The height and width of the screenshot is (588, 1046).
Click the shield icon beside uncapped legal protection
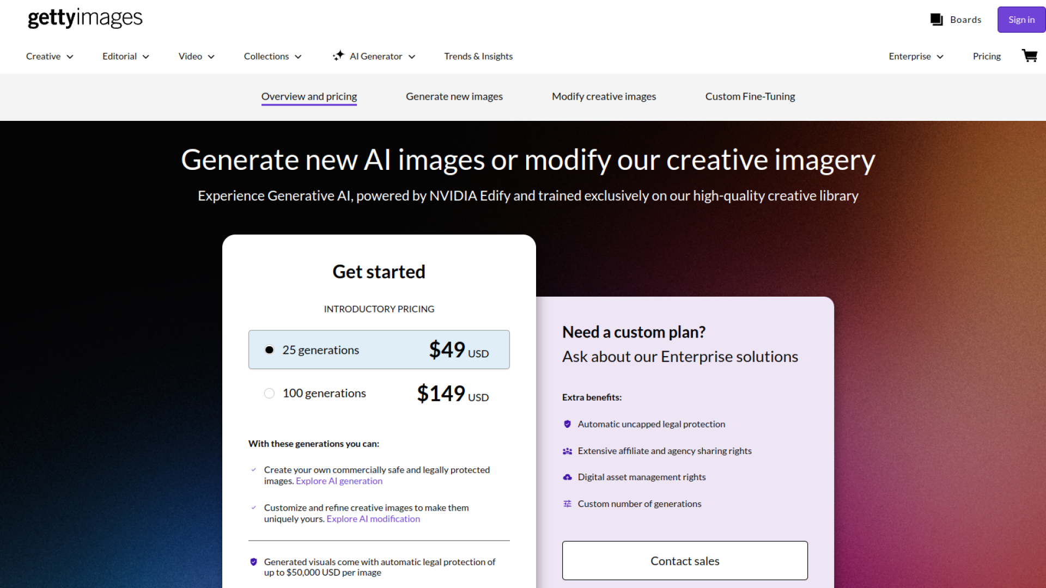(567, 424)
